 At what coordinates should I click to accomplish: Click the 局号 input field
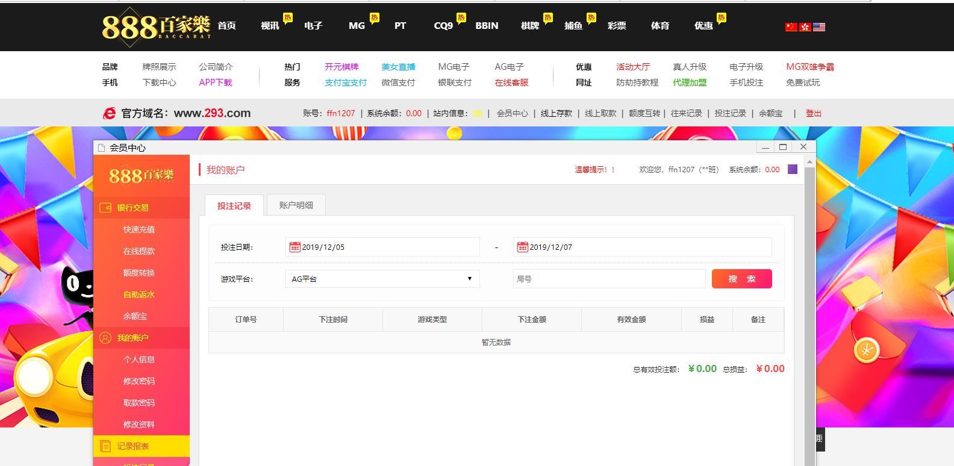click(609, 279)
